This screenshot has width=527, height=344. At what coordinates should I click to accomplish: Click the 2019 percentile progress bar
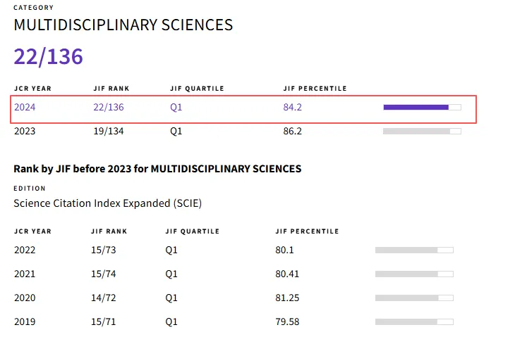click(x=414, y=321)
